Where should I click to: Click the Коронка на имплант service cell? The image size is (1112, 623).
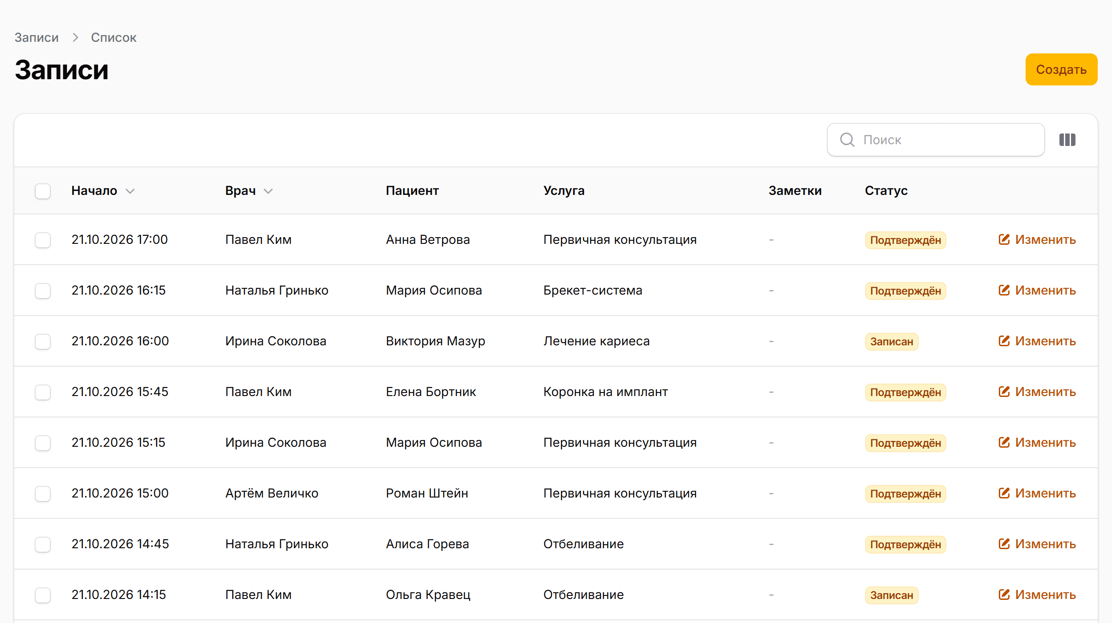click(605, 392)
